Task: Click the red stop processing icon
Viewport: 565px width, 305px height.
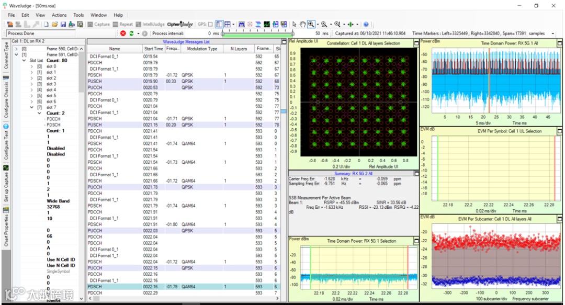Action: tap(123, 33)
